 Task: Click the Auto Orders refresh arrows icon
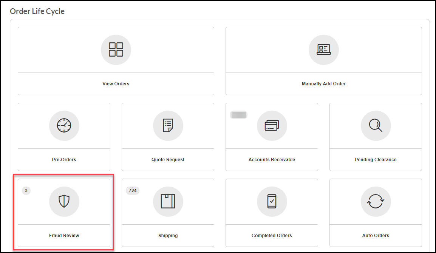coord(376,201)
